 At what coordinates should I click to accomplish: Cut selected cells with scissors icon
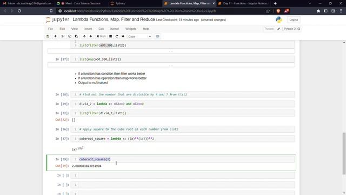pos(63,36)
